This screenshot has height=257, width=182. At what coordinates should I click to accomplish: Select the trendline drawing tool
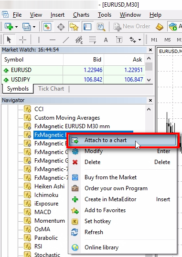66,40
